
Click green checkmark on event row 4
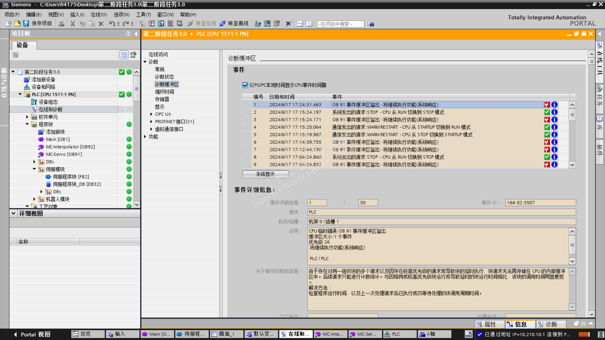pos(547,127)
